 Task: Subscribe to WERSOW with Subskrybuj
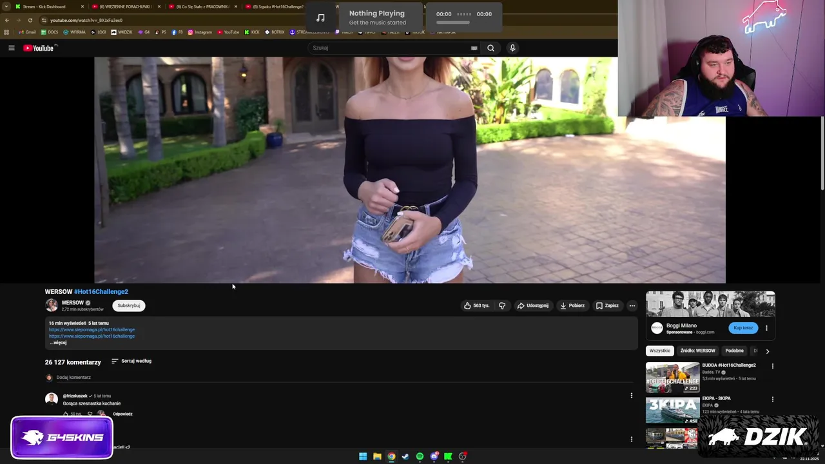129,305
